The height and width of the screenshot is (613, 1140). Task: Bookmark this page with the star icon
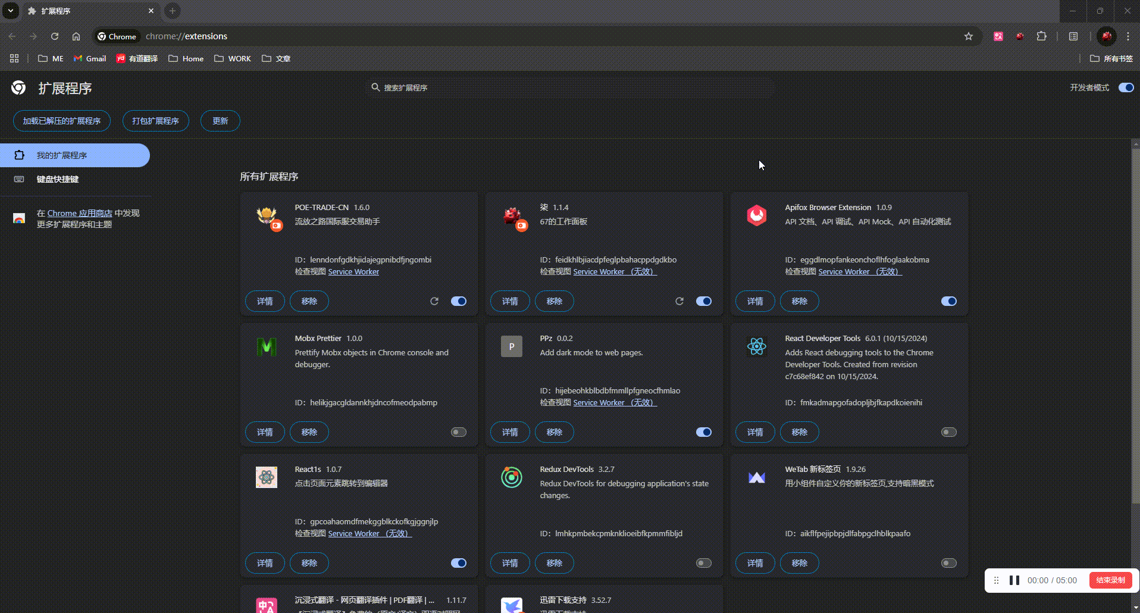click(969, 36)
